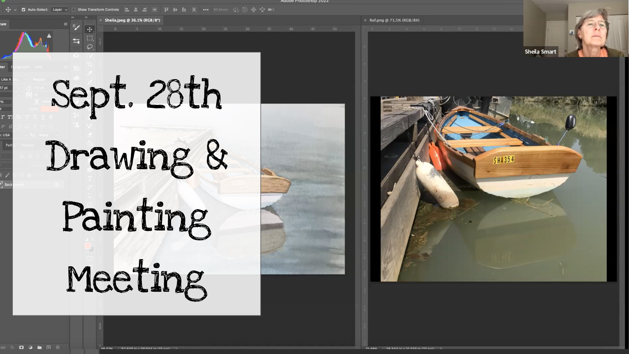Open the Brush Settings panel icon
Viewport: 629px width, 354px height.
click(x=76, y=28)
